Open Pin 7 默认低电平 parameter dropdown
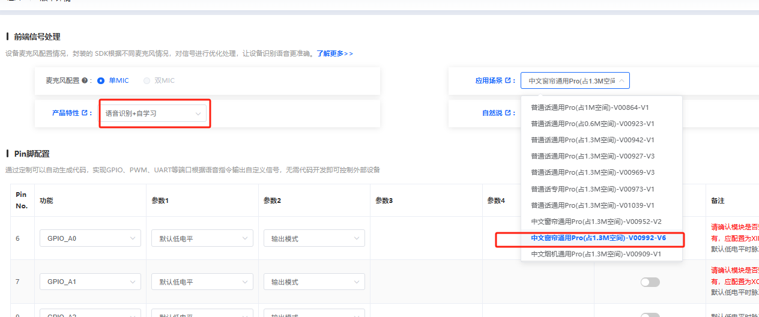 tap(202, 282)
